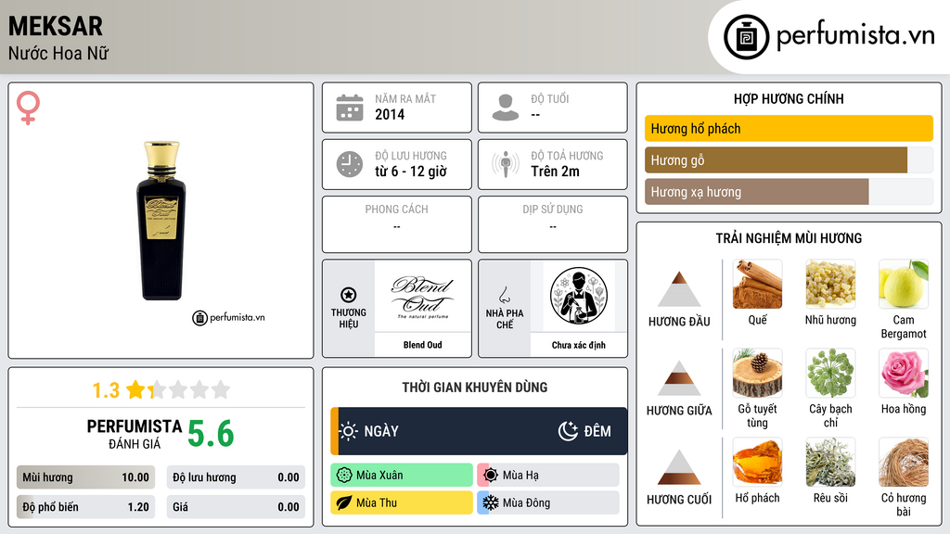Open the Rêu sồi oakmoss note image
This screenshot has height=534, width=950.
(x=830, y=463)
